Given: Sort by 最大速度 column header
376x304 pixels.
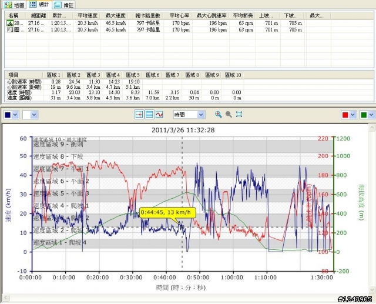Looking at the screenshot, I should pyautogui.click(x=115, y=16).
